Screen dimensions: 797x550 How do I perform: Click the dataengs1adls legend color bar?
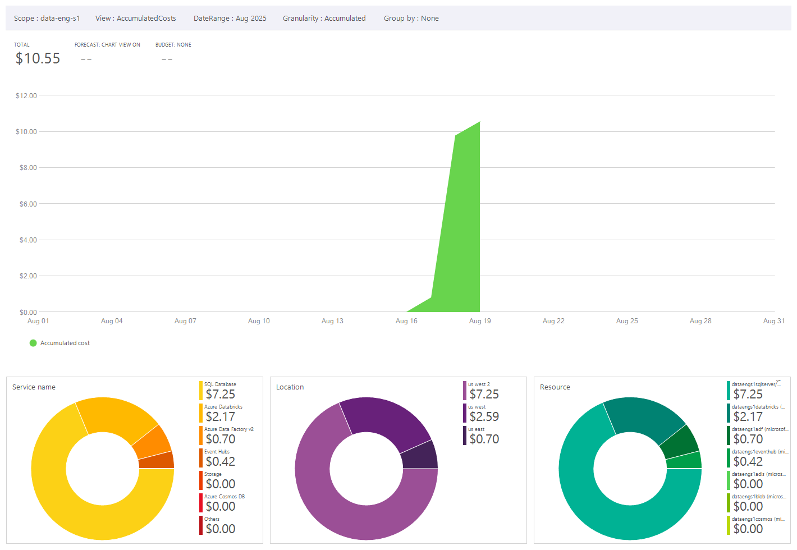(729, 480)
